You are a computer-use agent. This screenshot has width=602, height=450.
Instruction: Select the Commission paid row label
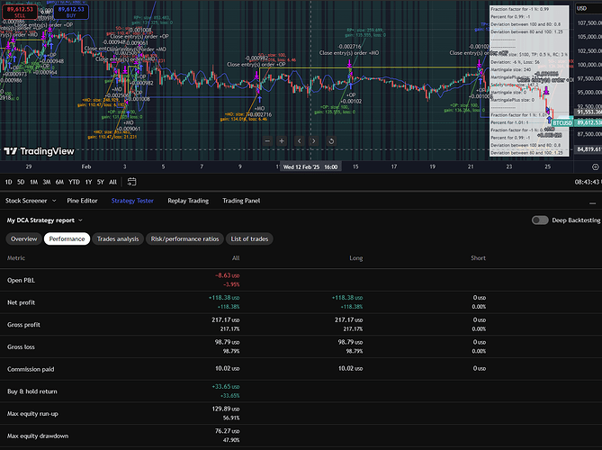(31, 369)
